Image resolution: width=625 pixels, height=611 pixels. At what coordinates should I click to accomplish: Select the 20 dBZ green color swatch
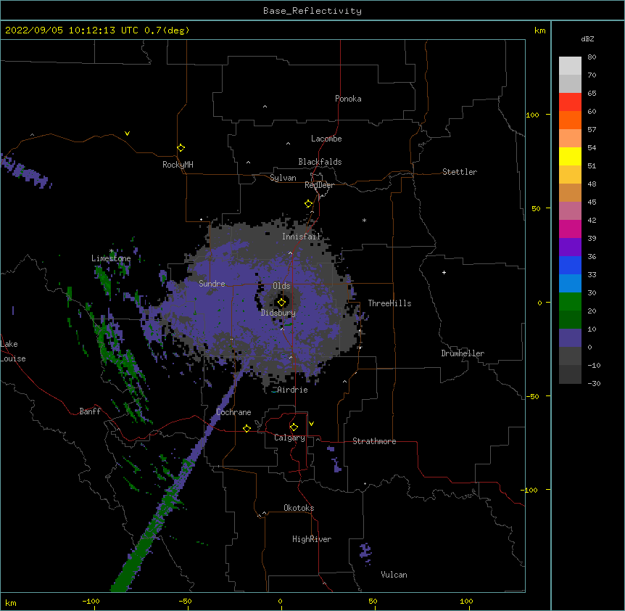point(570,302)
